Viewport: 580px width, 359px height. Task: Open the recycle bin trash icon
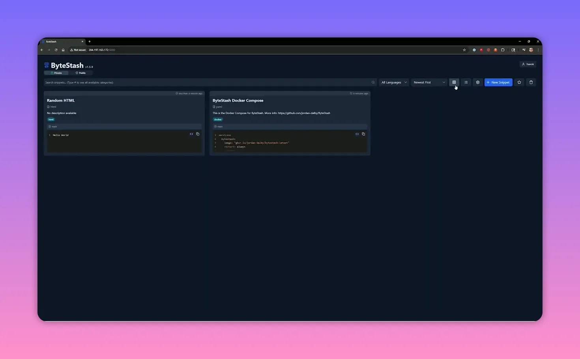531,82
